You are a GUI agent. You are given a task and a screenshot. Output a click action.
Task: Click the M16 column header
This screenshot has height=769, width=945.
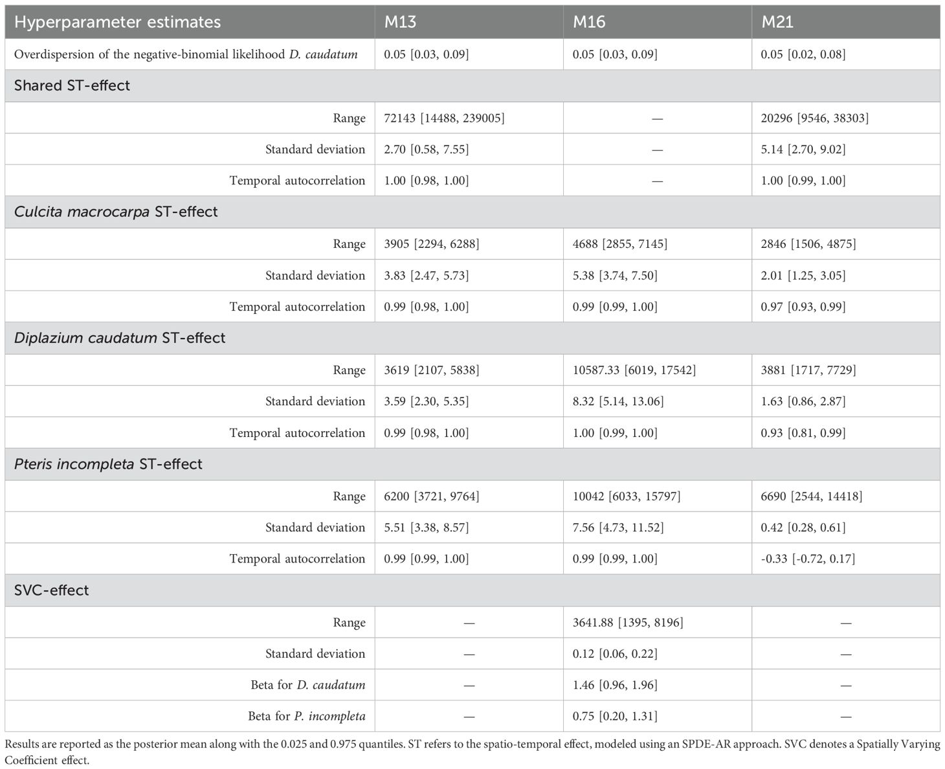(x=589, y=22)
